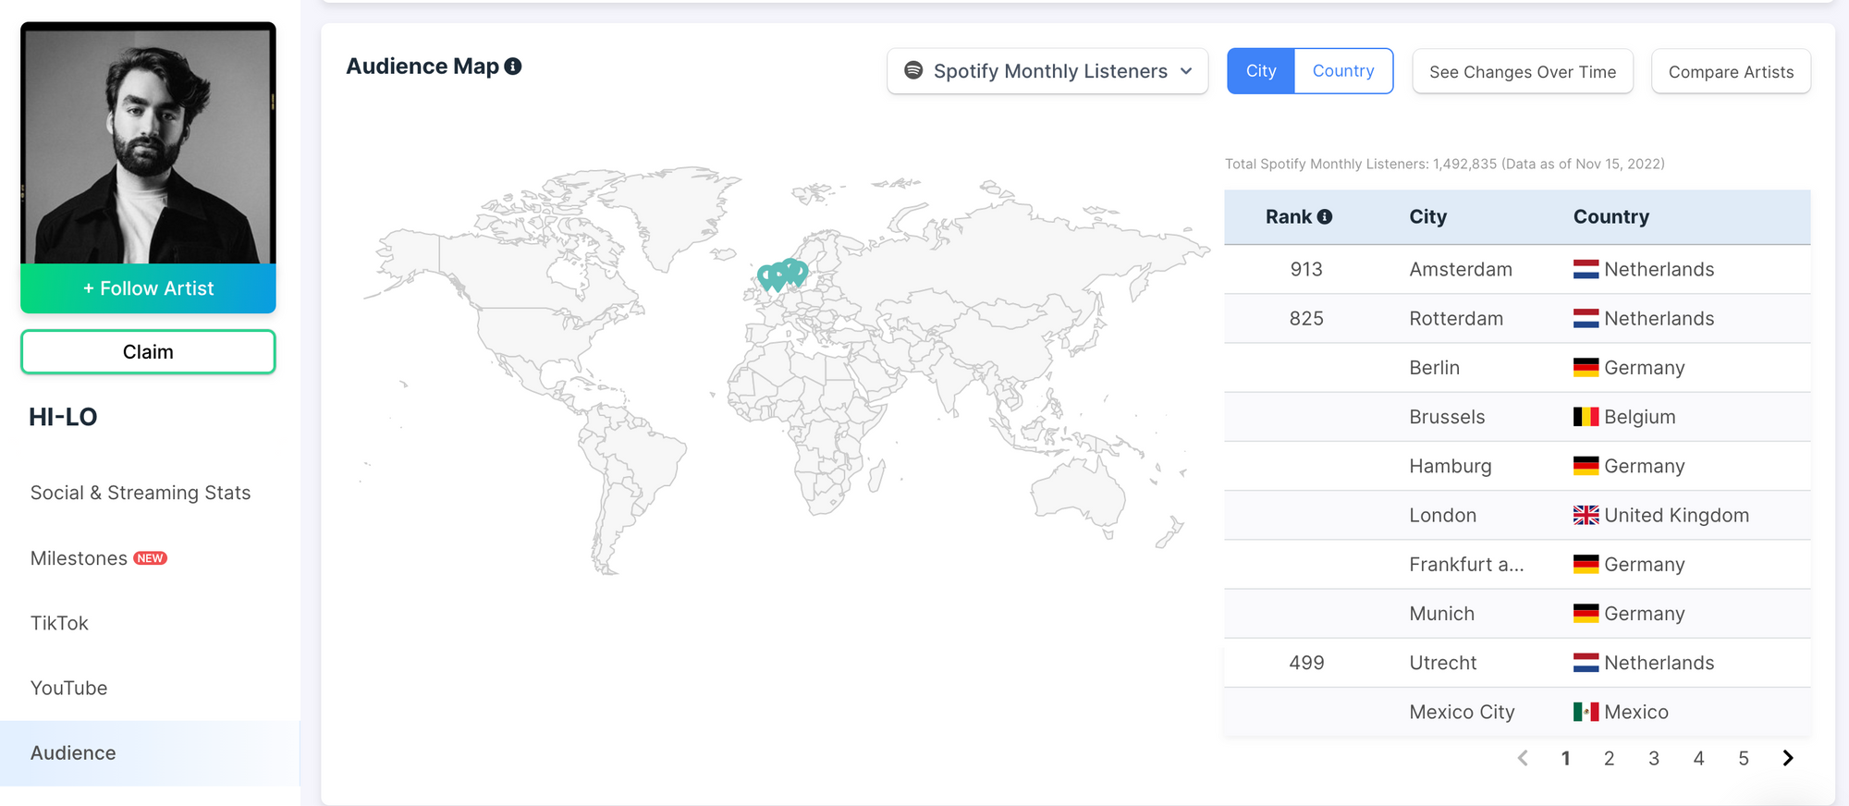Select the City view toggle

(1260, 71)
